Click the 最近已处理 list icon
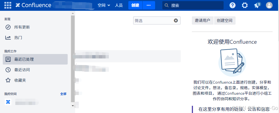The image size is (279, 113). click(8, 59)
